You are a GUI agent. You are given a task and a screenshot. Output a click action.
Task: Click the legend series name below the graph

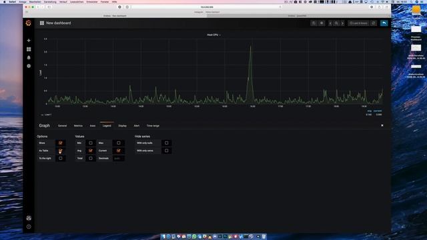47,115
